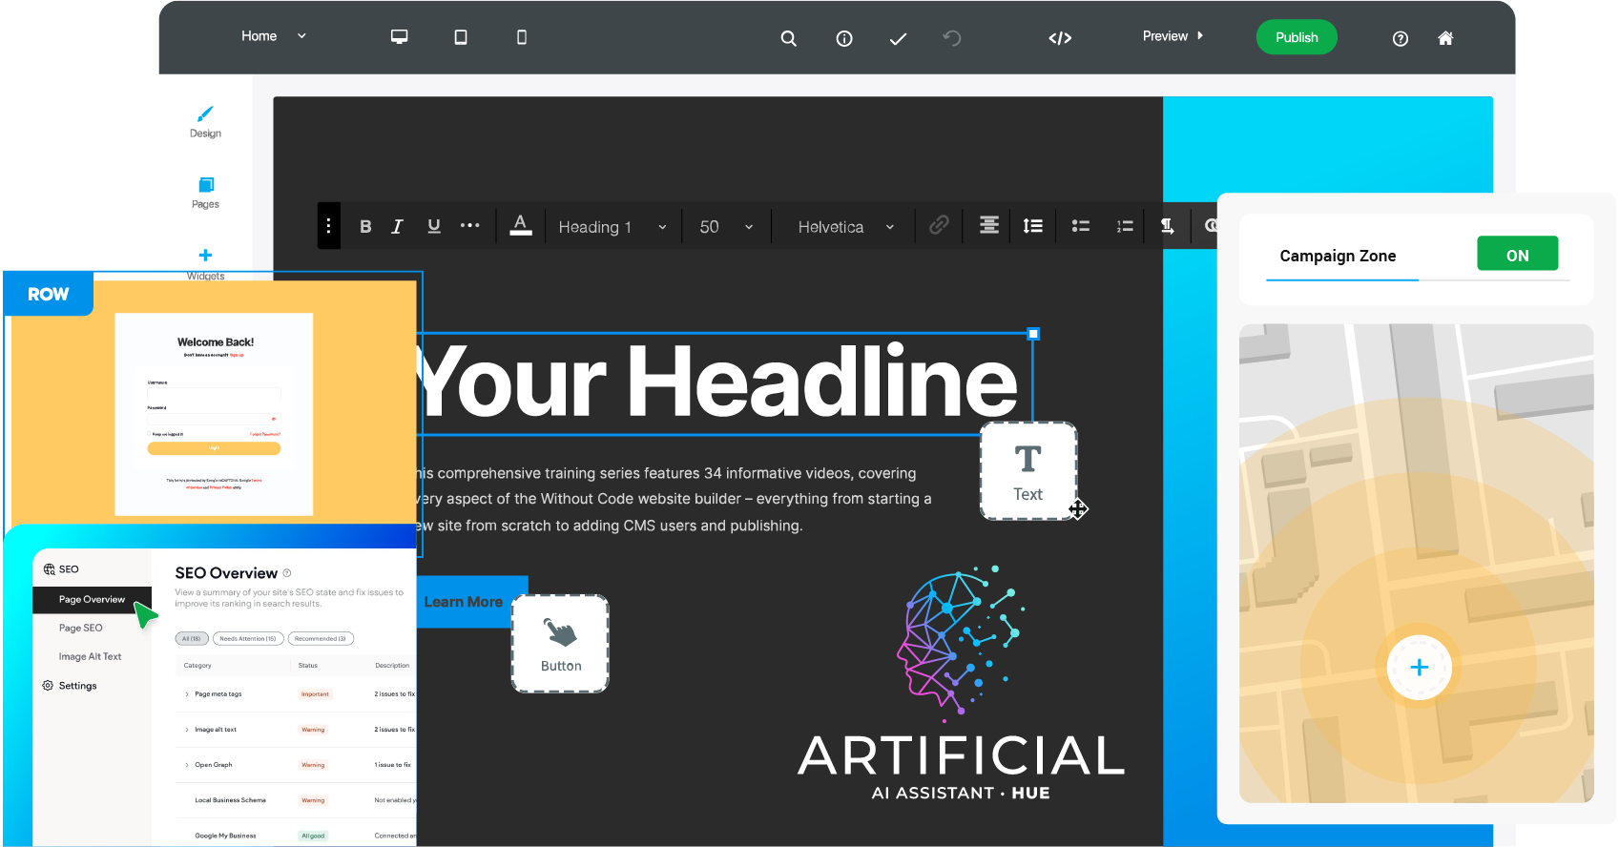Open the text color picker

click(520, 226)
